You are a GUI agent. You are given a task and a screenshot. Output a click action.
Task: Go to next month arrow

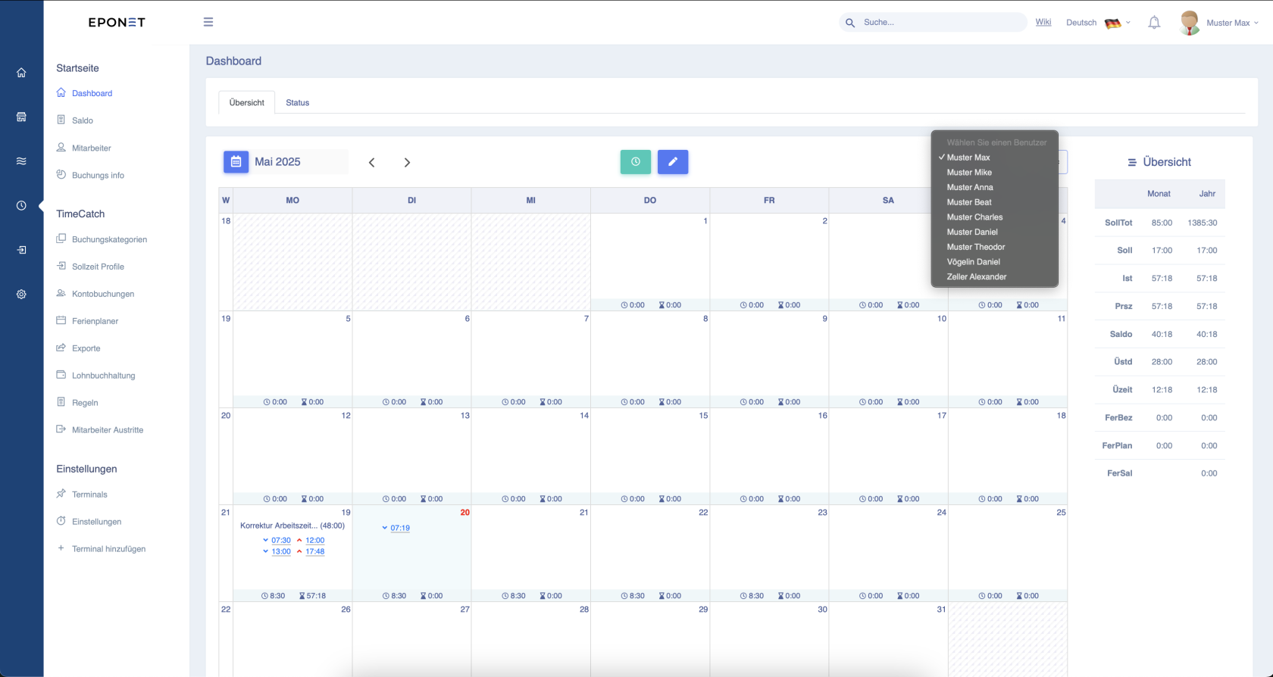click(x=407, y=162)
